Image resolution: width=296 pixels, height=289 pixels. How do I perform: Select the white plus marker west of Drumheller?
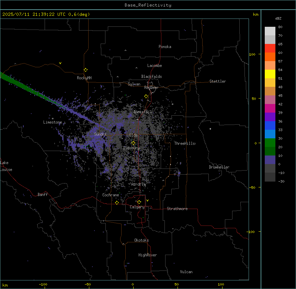(x=210, y=129)
